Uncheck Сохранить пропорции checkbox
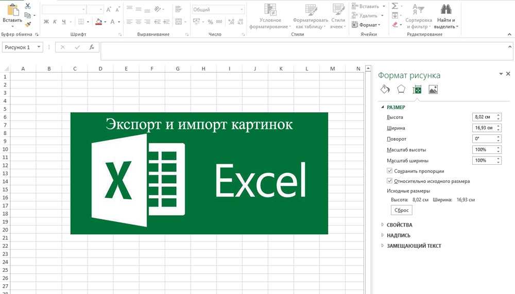Image resolution: width=515 pixels, height=294 pixels. (x=390, y=171)
